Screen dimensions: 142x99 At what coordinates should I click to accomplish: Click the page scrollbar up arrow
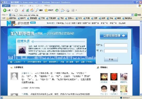click(141, 22)
